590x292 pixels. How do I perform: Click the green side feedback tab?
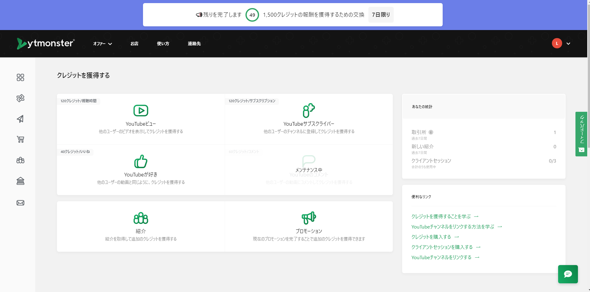point(581,134)
